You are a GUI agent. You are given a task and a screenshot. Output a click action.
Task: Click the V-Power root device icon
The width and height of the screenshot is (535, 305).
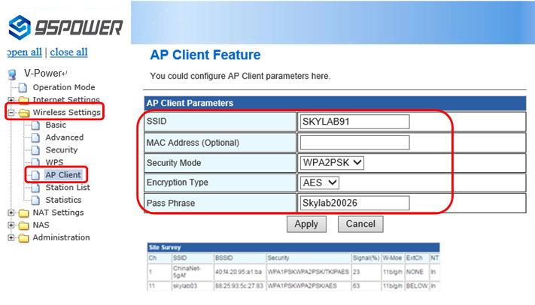click(x=12, y=74)
